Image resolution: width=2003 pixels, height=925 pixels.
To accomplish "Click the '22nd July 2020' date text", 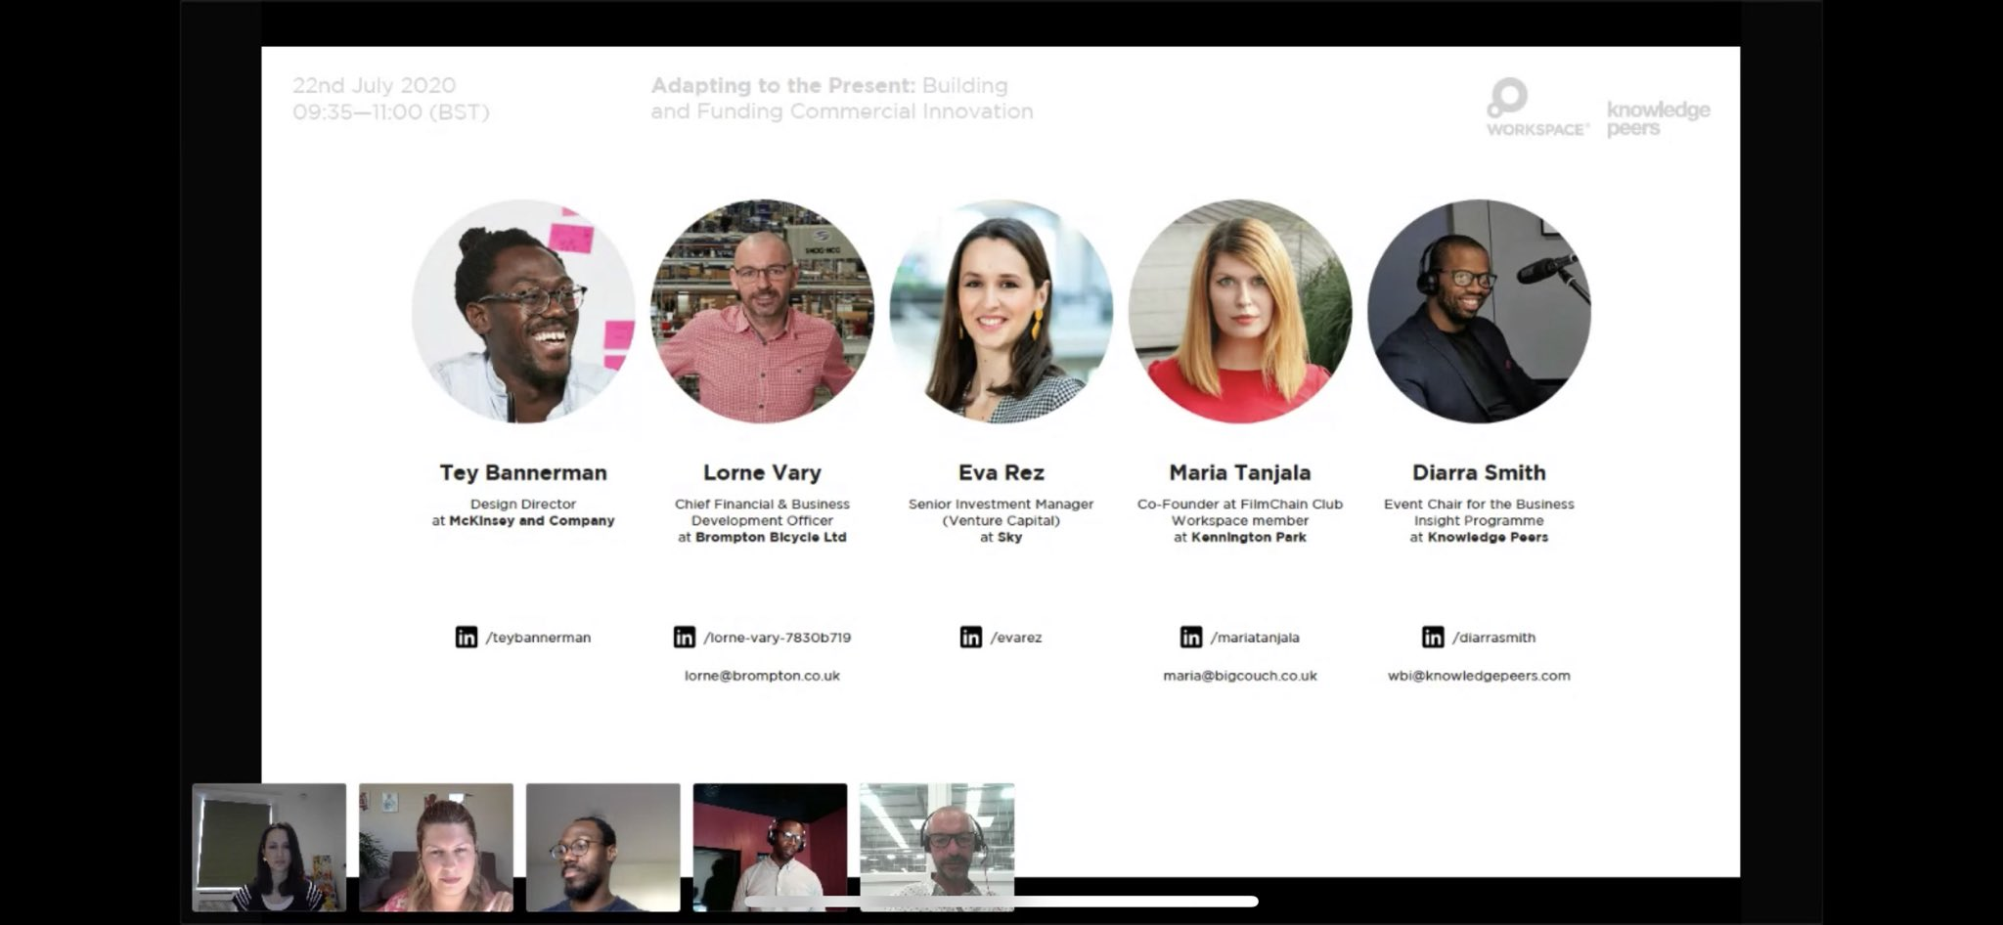I will (375, 86).
